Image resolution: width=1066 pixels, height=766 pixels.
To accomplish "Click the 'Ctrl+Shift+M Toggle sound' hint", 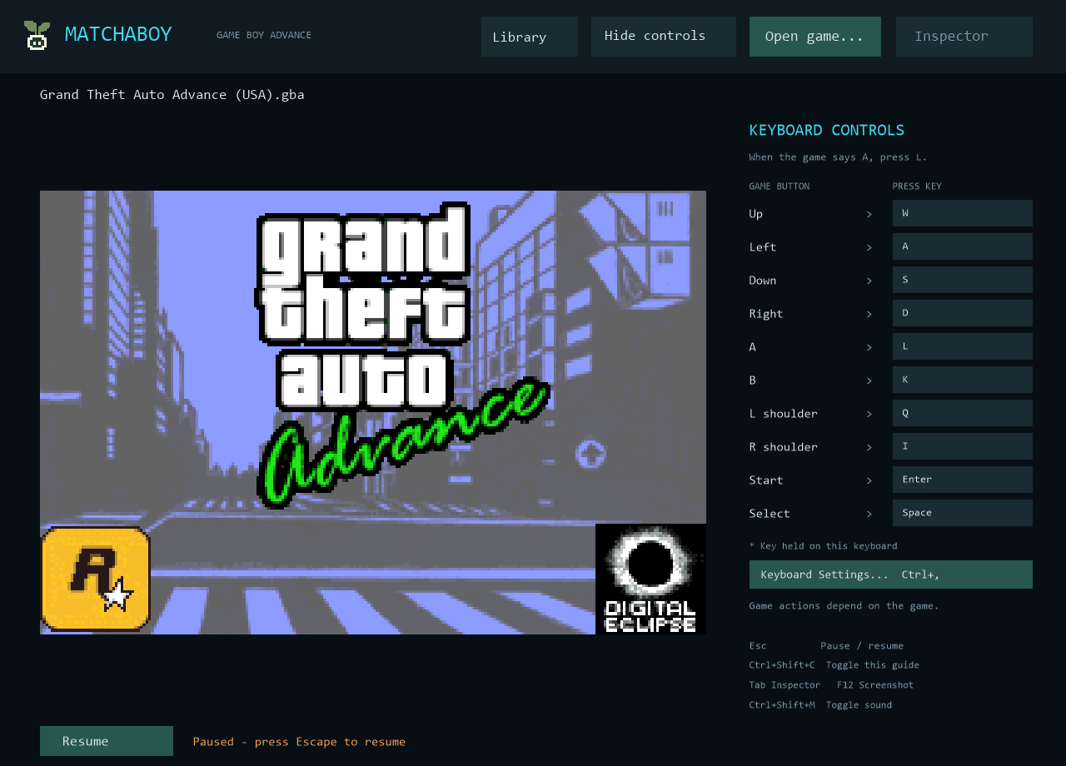I will click(820, 704).
